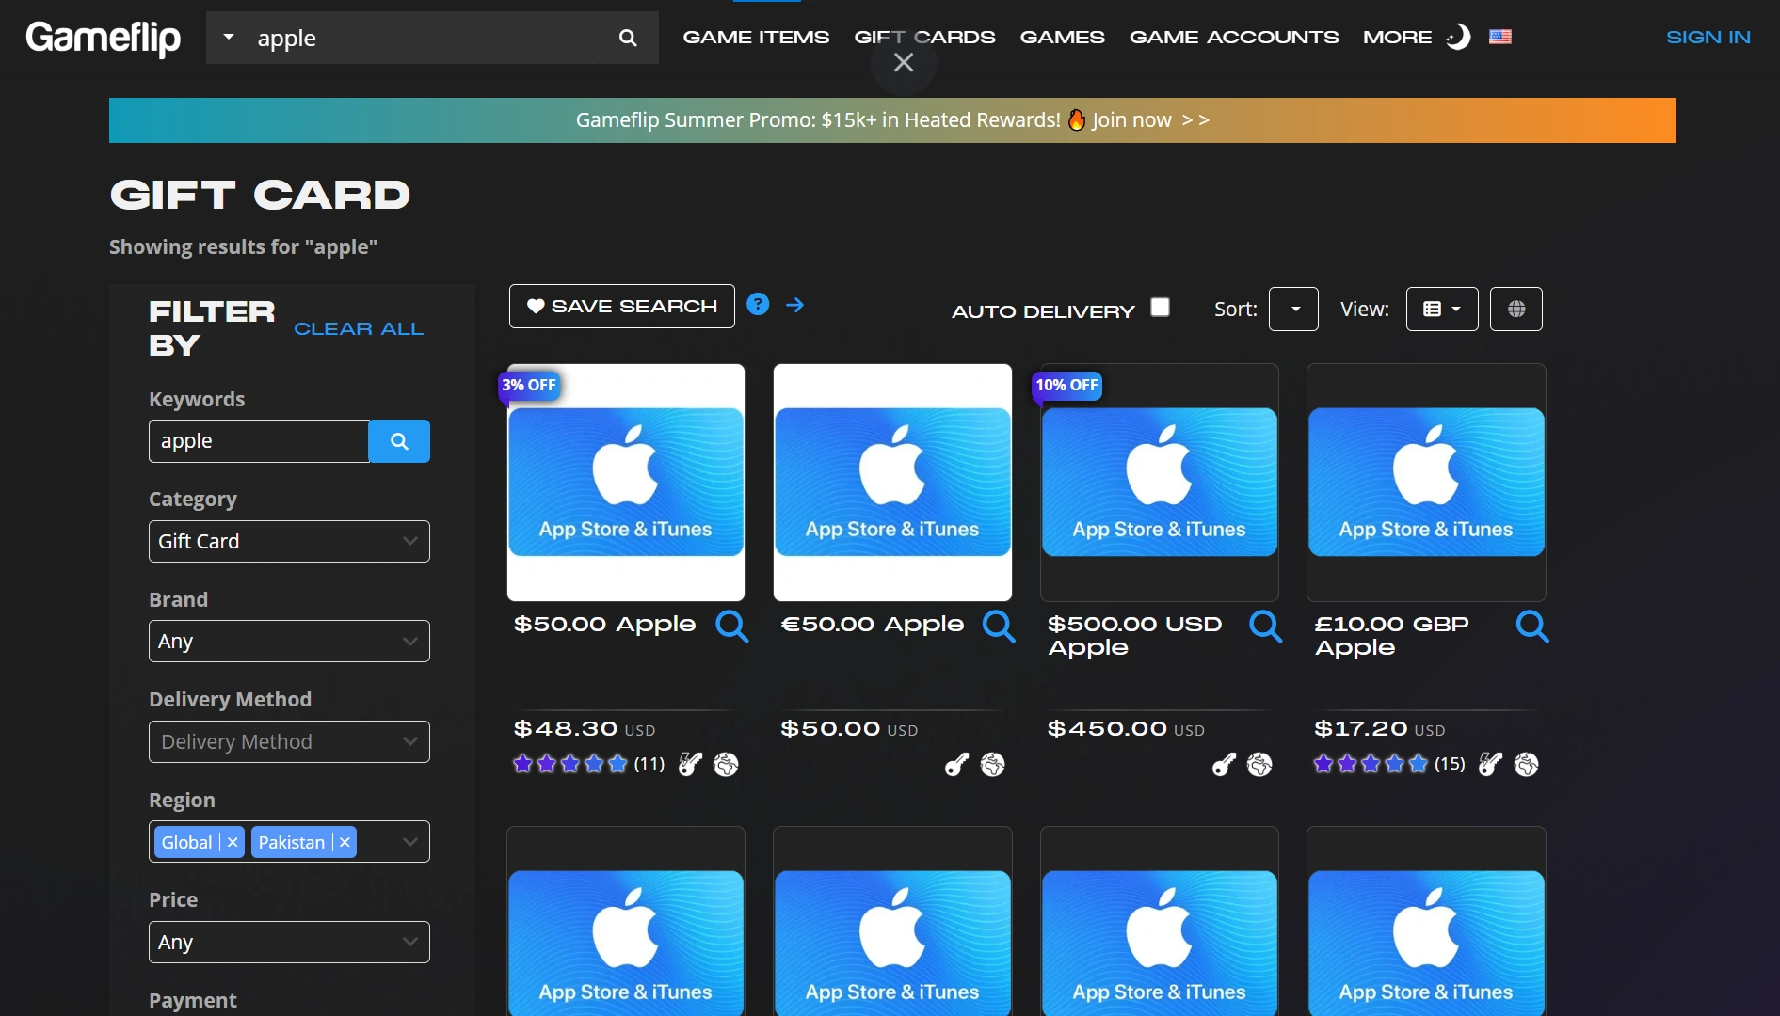Open the Game Items menu

pyautogui.click(x=756, y=37)
